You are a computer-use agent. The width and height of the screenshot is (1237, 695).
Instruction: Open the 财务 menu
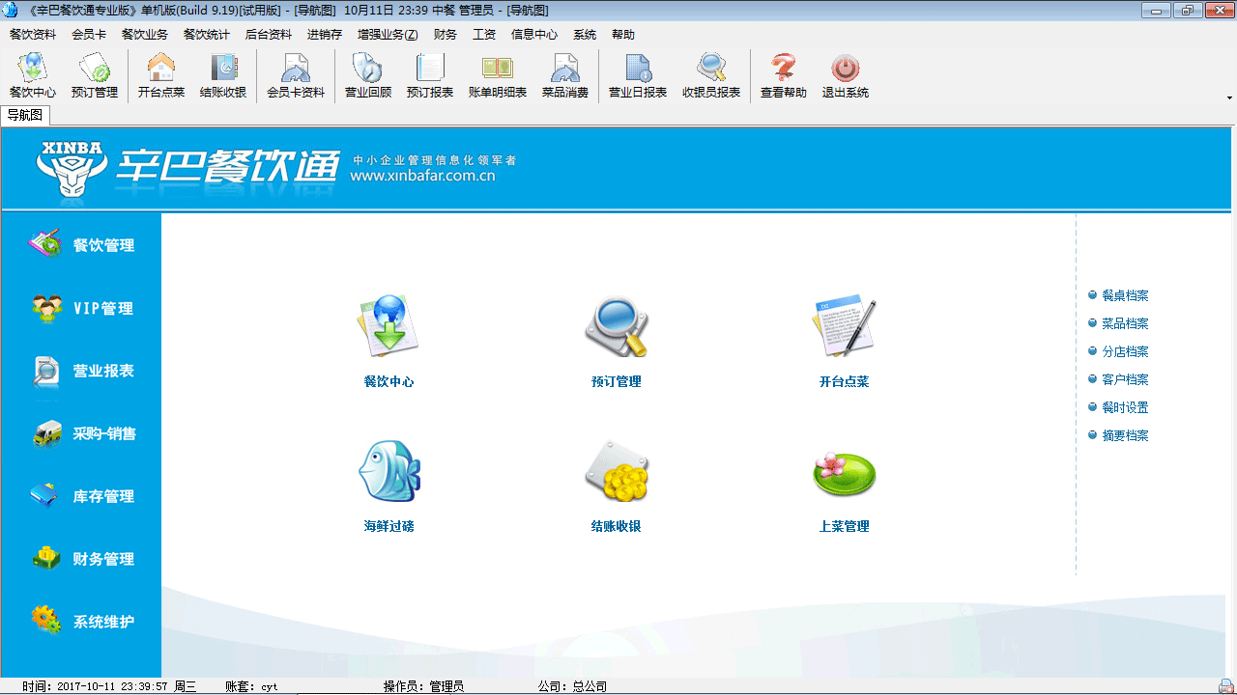[x=446, y=35]
